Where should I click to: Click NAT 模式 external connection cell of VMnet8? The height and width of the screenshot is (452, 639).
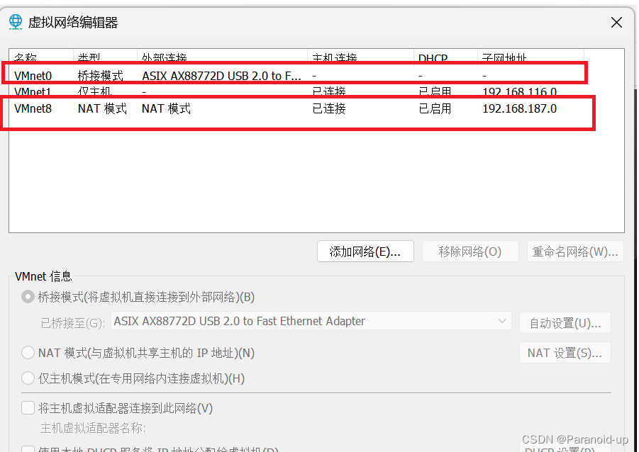point(166,108)
